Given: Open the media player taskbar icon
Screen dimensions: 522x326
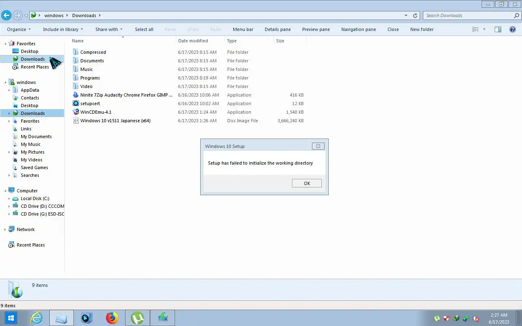Looking at the screenshot, I should pos(86,318).
